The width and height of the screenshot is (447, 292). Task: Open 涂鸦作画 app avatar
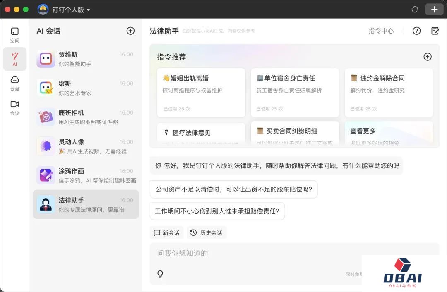pyautogui.click(x=46, y=175)
